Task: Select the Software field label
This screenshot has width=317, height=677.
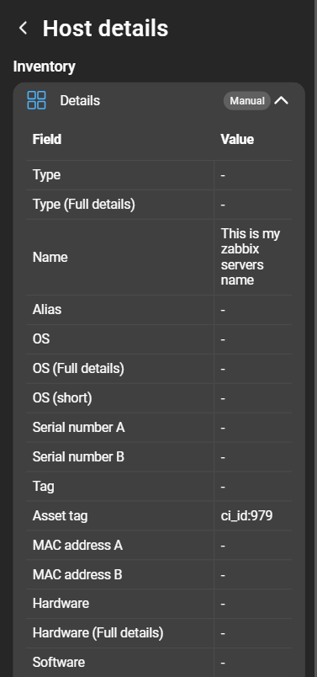Action: [59, 663]
